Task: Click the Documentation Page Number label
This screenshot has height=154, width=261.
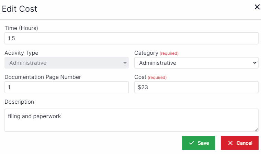Action: (x=43, y=77)
